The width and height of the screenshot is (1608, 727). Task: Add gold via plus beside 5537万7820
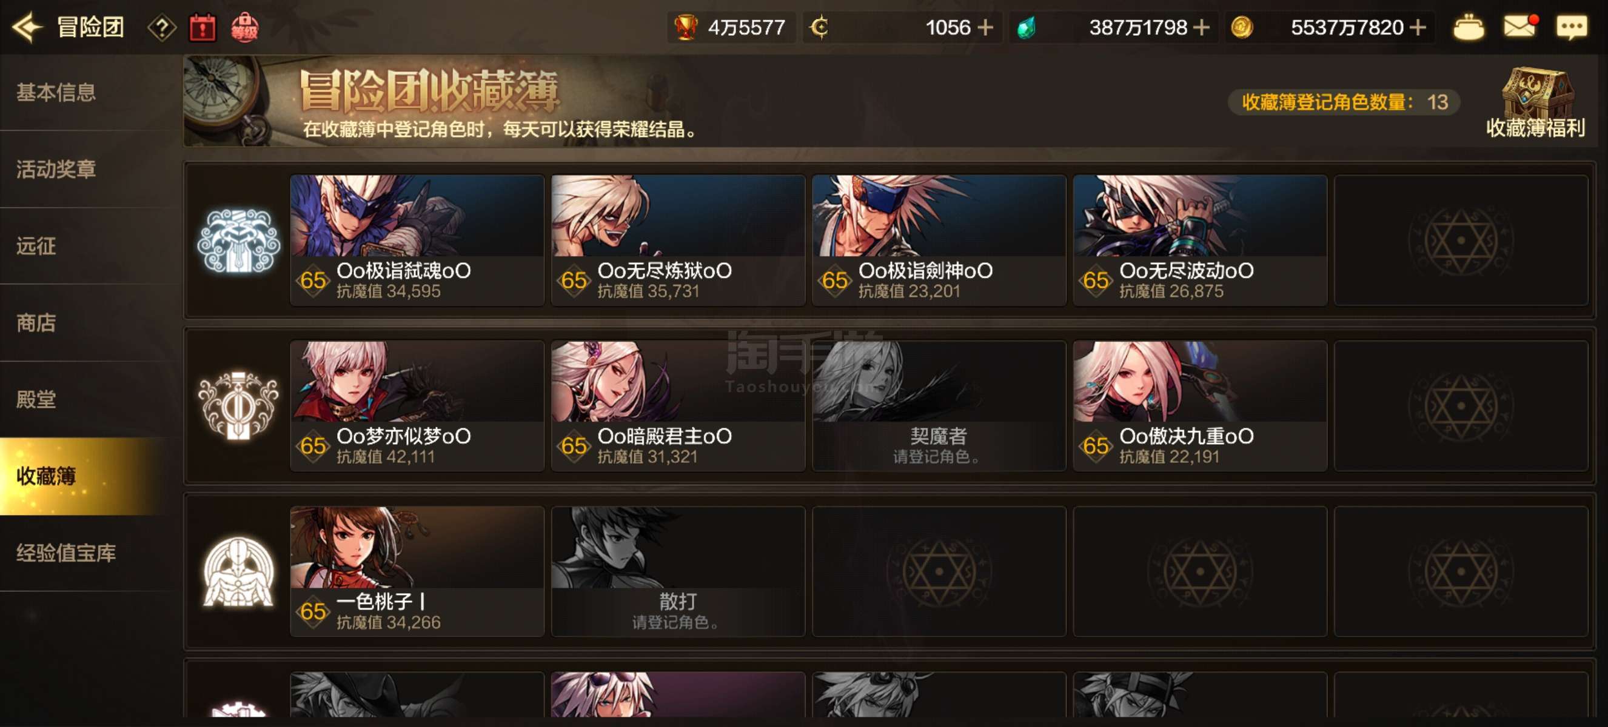click(x=1418, y=27)
